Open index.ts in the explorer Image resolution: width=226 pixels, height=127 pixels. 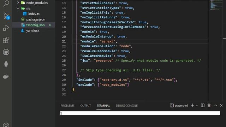[34, 14]
